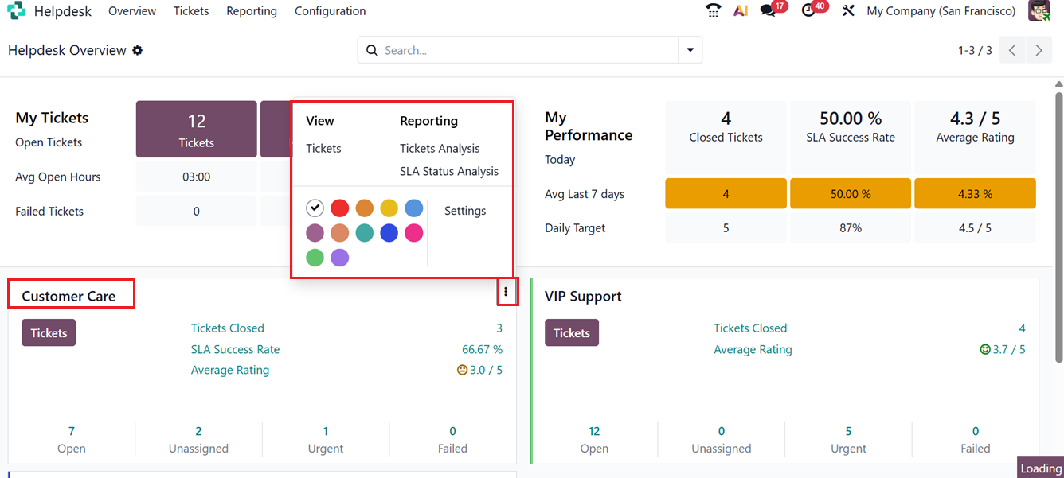Open the Customer Care card kebab menu

[507, 292]
